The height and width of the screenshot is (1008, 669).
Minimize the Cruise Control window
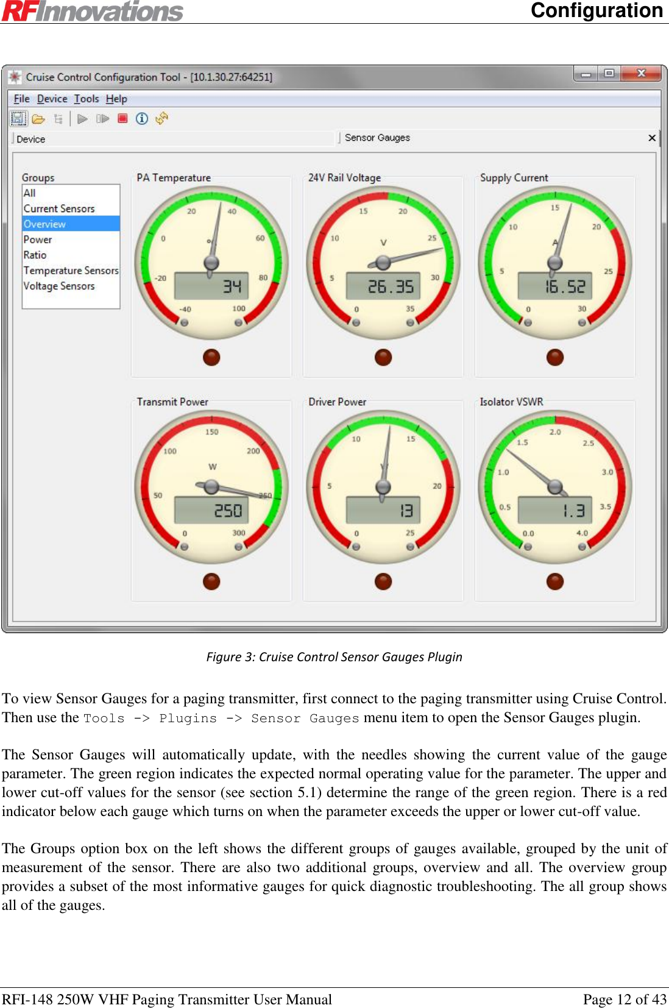586,74
